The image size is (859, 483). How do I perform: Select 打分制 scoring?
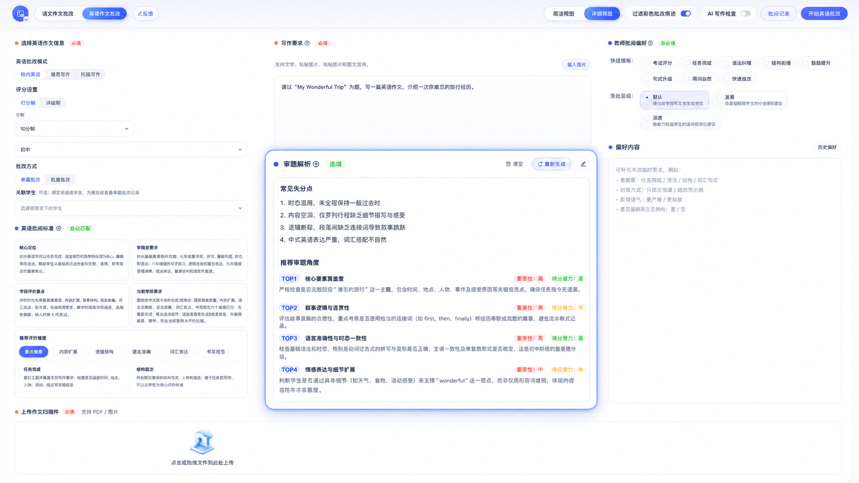pos(28,103)
